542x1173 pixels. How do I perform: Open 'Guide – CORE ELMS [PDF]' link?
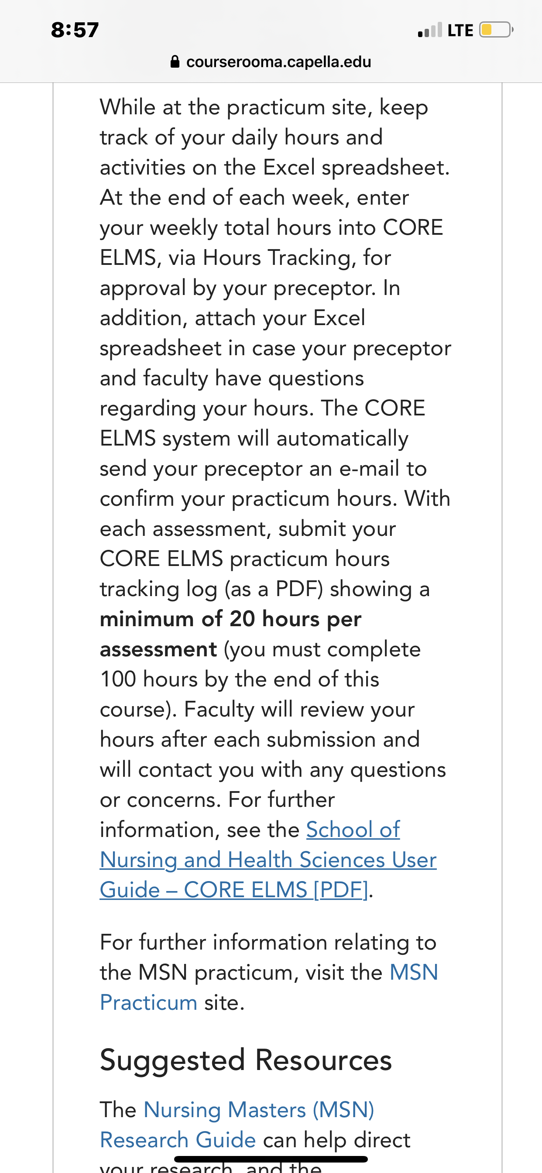tap(233, 890)
